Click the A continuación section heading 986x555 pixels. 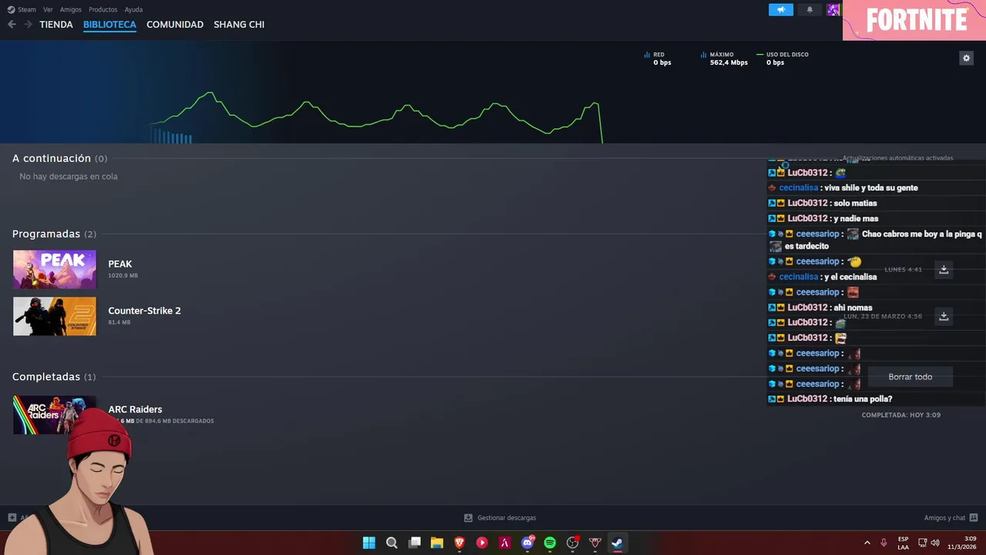[52, 158]
